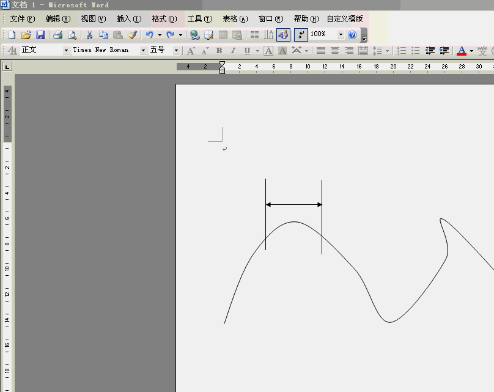494x392 pixels.
Task: Open character scaling dropdown arrow
Action: point(306,51)
